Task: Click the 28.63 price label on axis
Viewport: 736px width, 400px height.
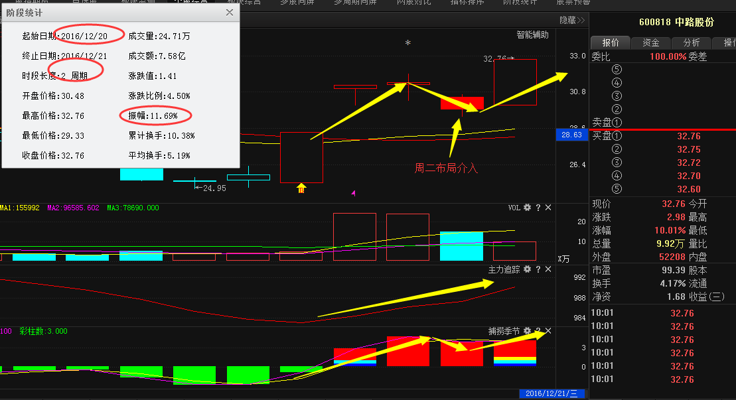Action: (x=571, y=135)
